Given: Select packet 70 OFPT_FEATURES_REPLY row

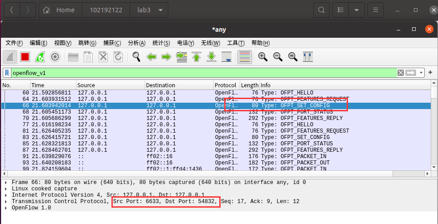Looking at the screenshot, I should tap(216, 118).
